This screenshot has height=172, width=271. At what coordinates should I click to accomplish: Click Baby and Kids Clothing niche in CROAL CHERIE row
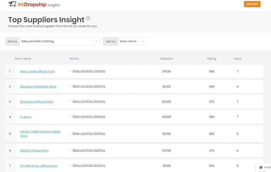[x=89, y=133]
